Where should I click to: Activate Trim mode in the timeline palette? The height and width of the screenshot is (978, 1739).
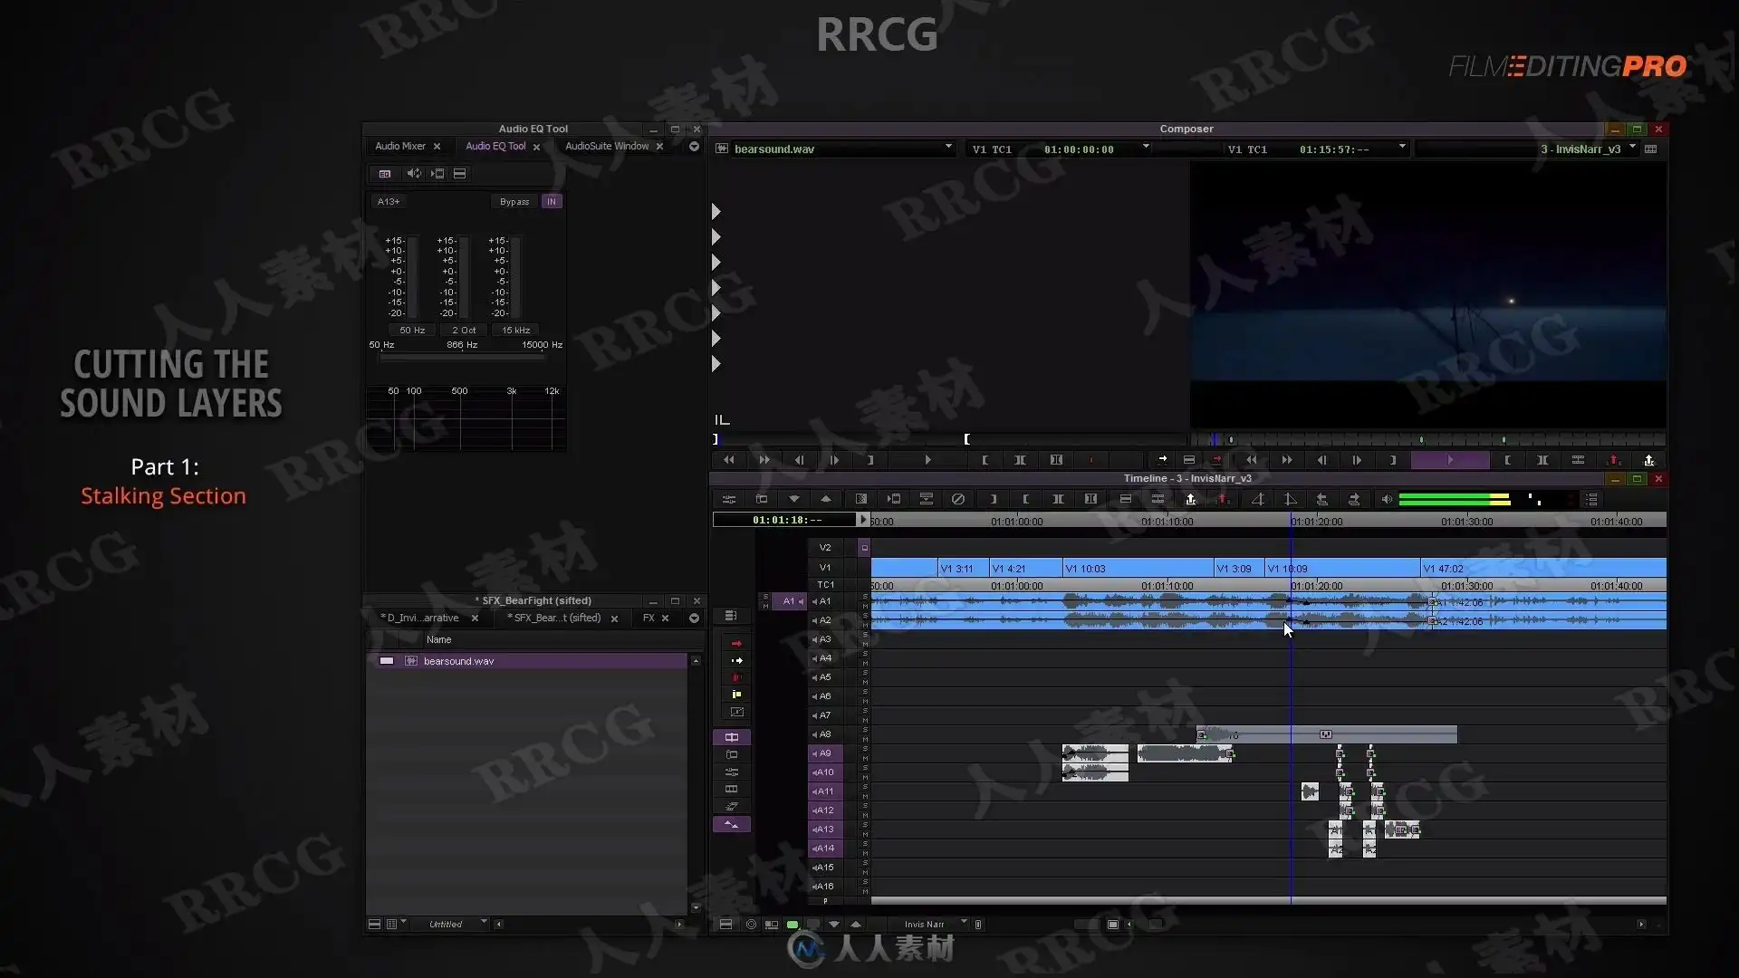[731, 737]
